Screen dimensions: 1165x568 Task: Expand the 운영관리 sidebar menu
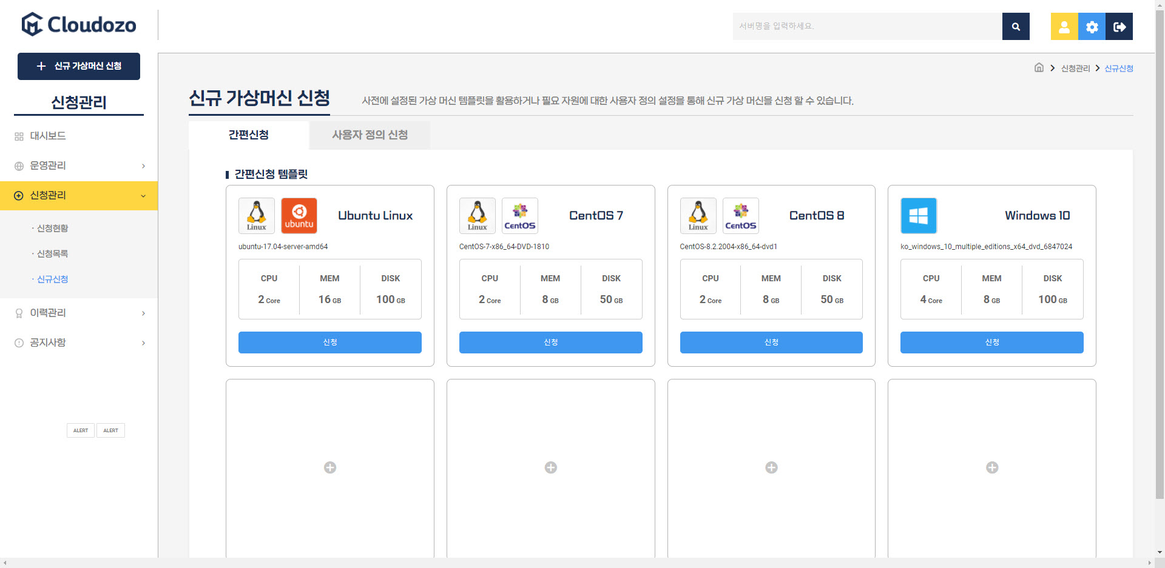pos(79,166)
